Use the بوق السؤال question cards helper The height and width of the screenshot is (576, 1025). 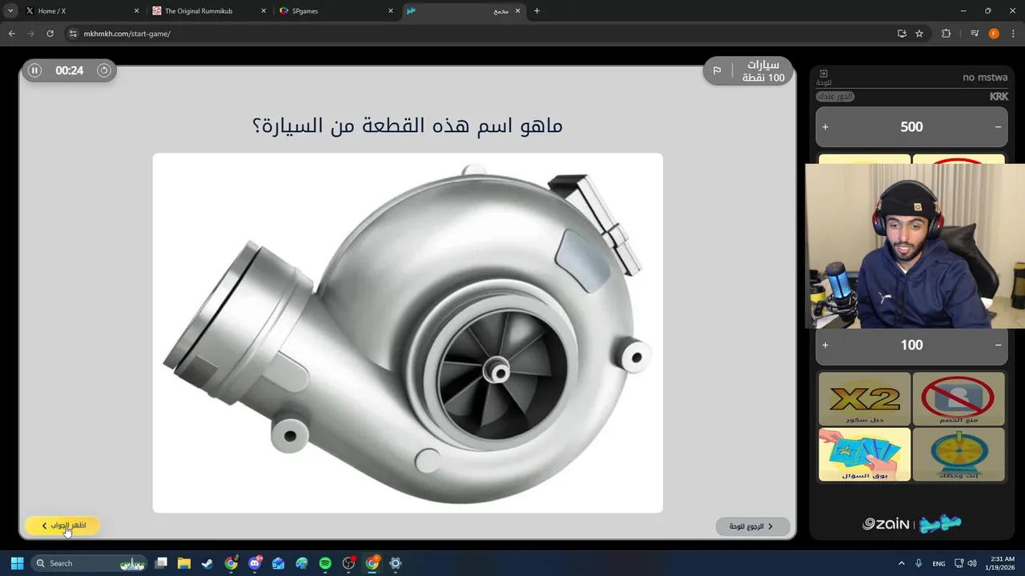(x=864, y=454)
